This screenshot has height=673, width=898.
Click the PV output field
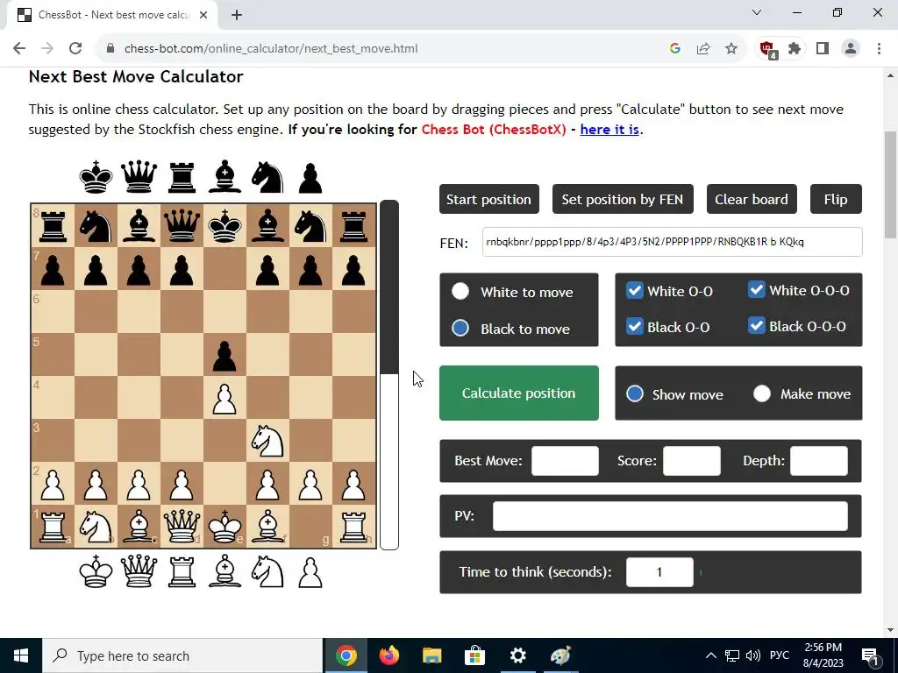click(x=670, y=515)
